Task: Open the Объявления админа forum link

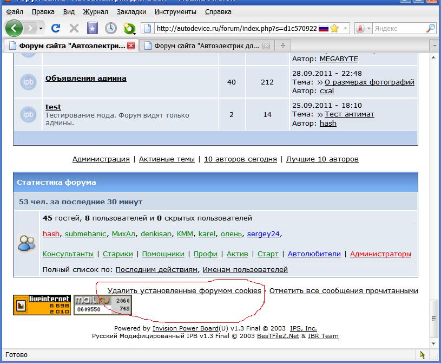Action: click(86, 78)
